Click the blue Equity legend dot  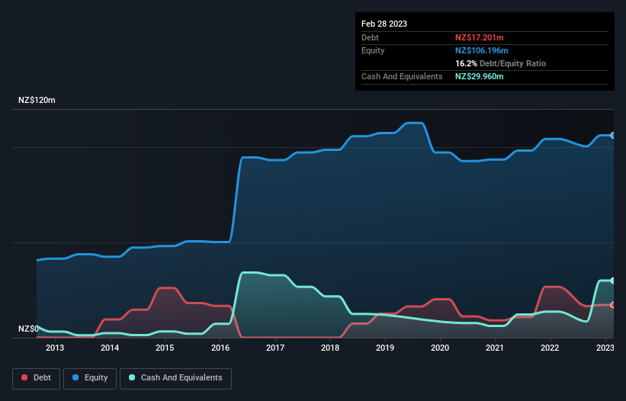pyautogui.click(x=75, y=377)
